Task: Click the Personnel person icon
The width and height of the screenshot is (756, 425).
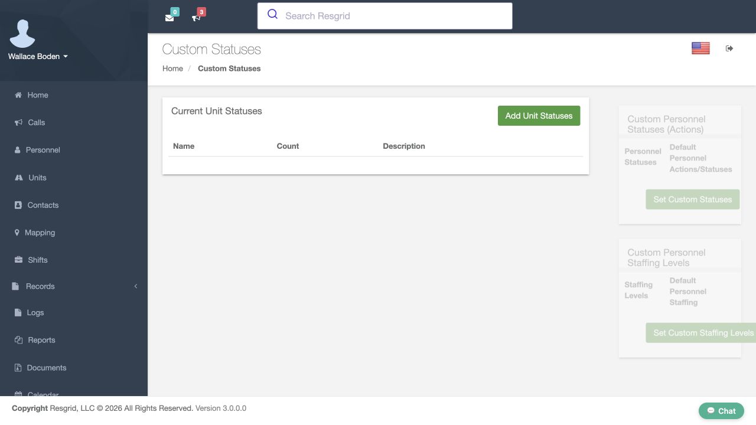Action: (18, 150)
